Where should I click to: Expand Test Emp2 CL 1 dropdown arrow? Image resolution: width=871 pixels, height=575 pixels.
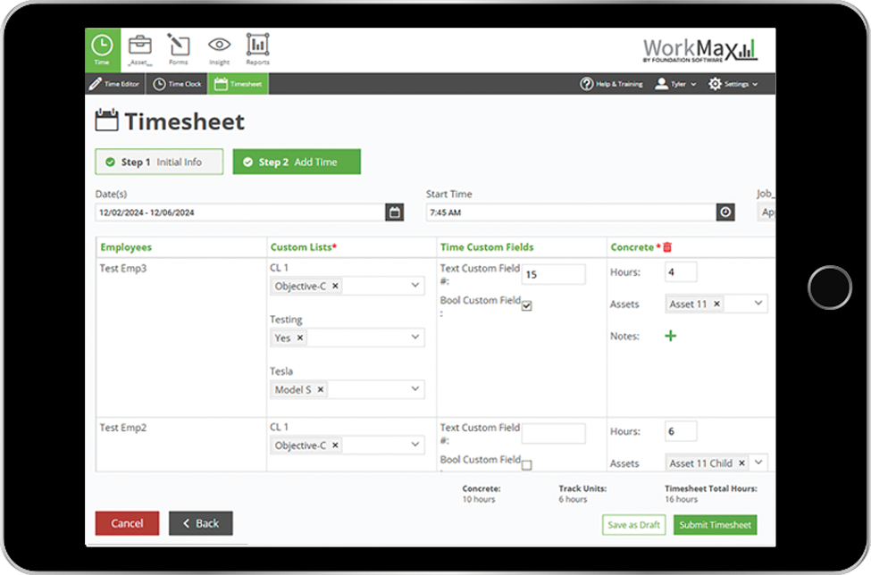coord(415,445)
